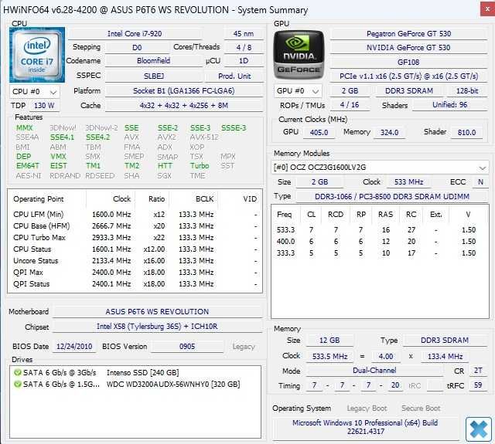495x444 pixels.
Task: Click the Intel Core i7-920 name field
Action: click(x=135, y=34)
